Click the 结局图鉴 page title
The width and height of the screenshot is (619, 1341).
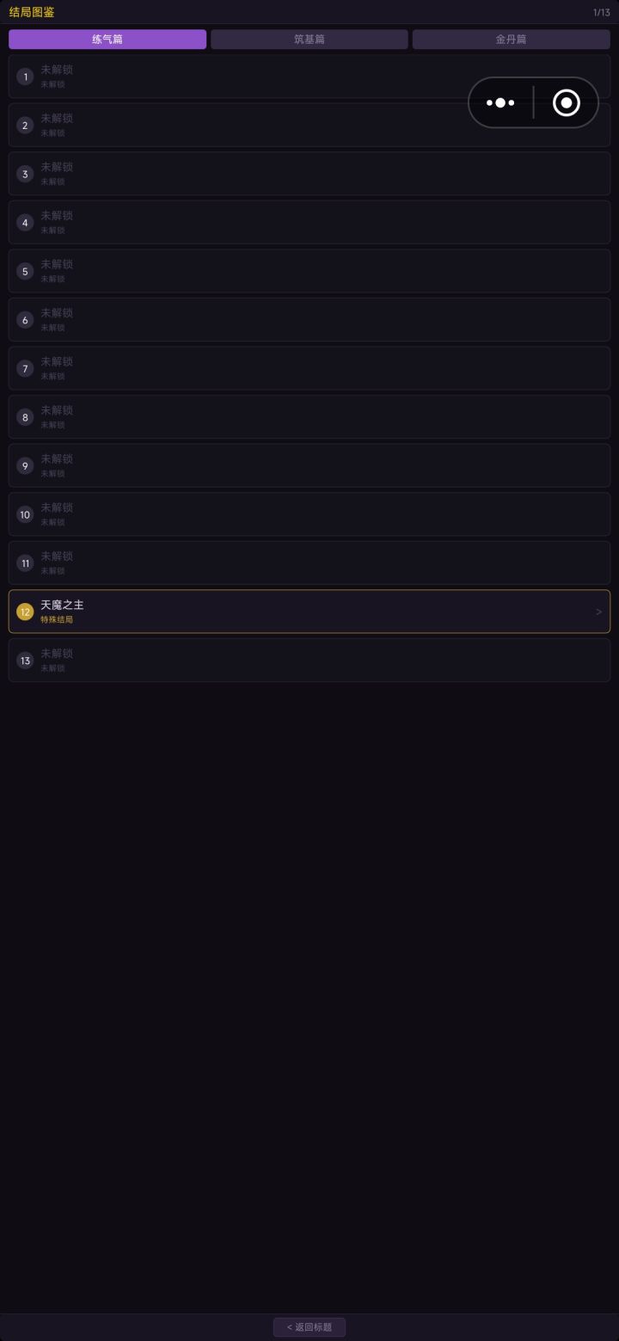pos(32,12)
